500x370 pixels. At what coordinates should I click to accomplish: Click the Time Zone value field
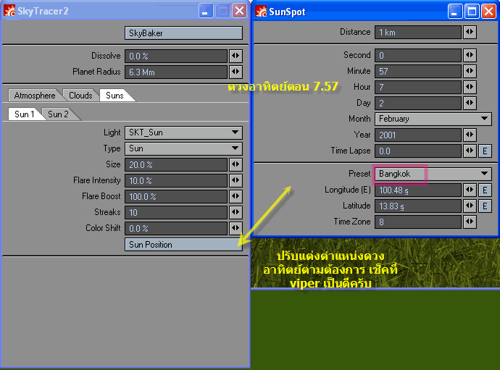click(x=418, y=222)
